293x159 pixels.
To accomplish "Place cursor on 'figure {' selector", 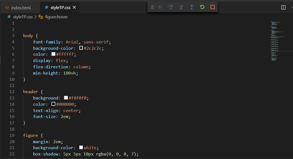I will pyautogui.click(x=33, y=135).
